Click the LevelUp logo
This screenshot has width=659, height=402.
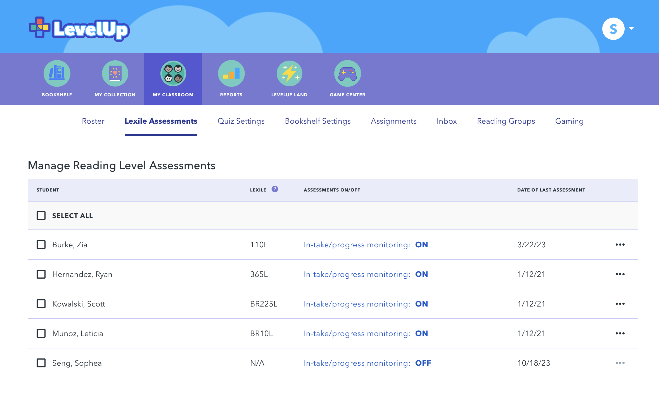click(79, 29)
